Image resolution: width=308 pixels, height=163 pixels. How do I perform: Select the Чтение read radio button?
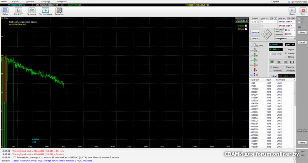(286, 53)
